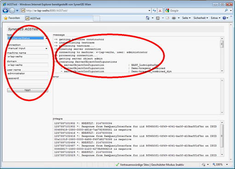The width and height of the screenshot is (235, 169).
Task: Click the Help question mark icon
Action: pyautogui.click(x=224, y=18)
